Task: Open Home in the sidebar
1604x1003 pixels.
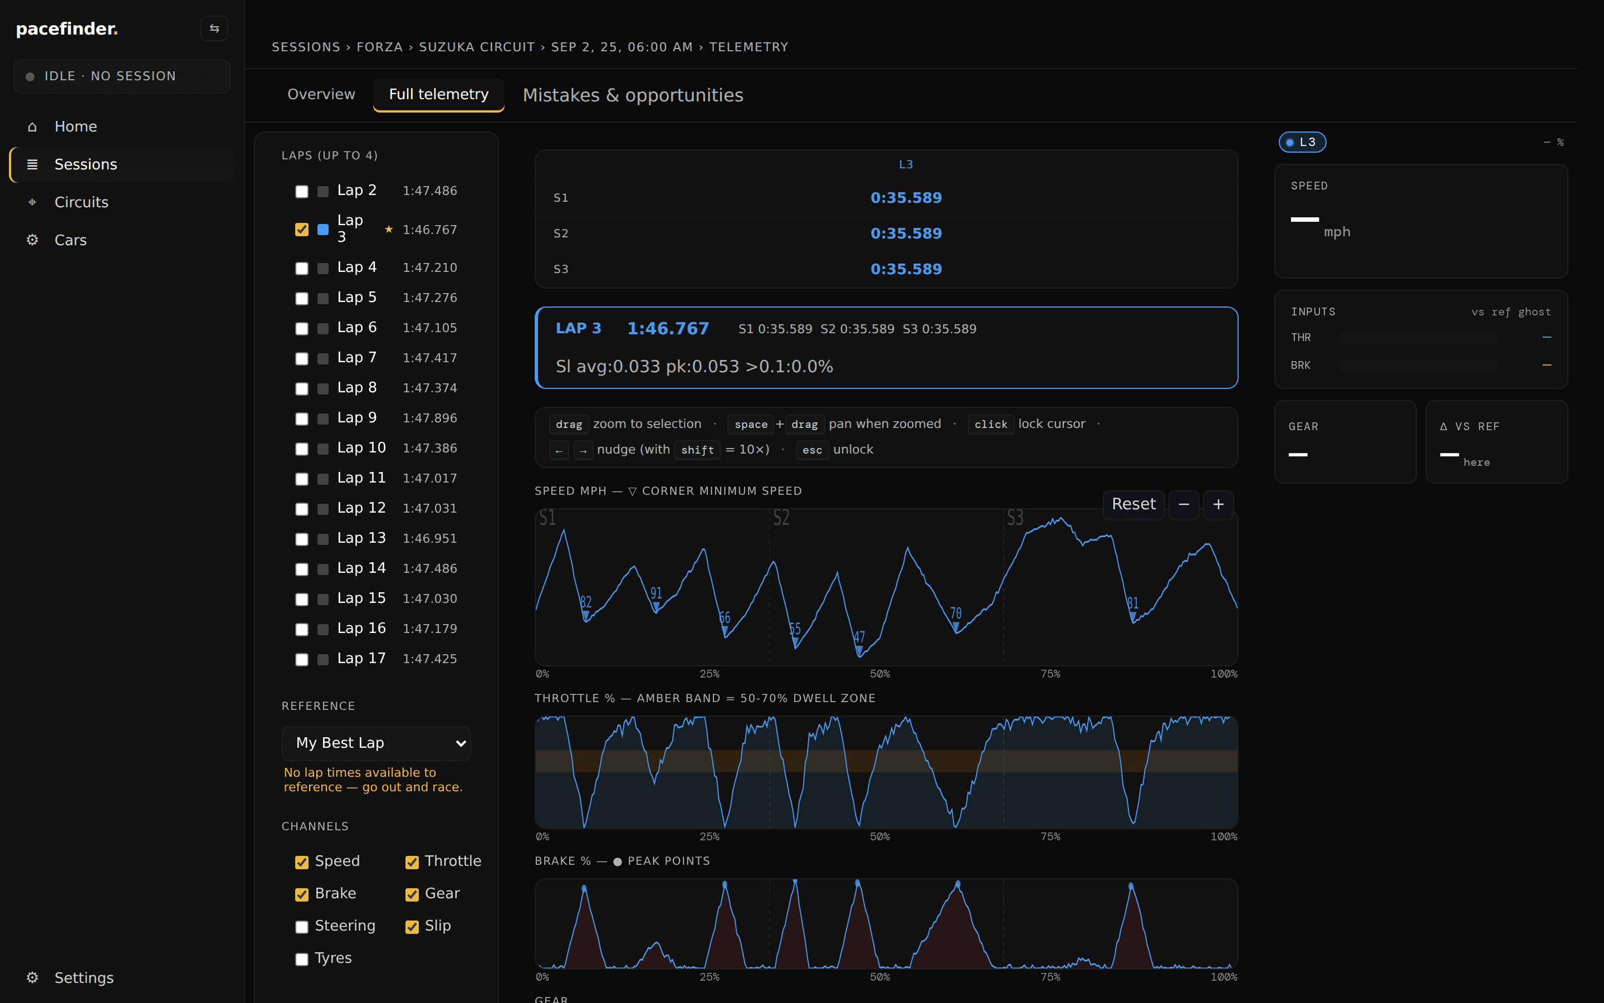Action: tap(122, 126)
